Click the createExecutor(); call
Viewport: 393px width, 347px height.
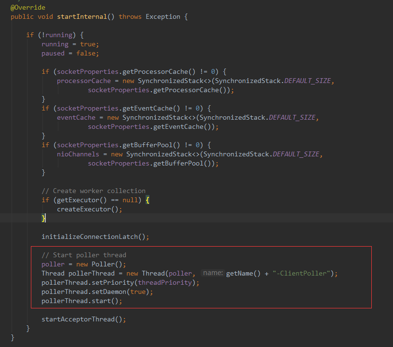(90, 209)
